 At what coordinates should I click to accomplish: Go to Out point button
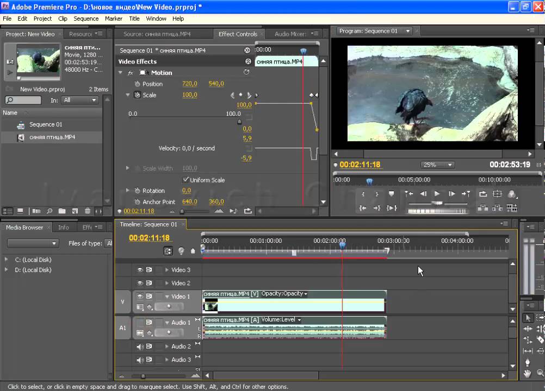click(x=377, y=208)
